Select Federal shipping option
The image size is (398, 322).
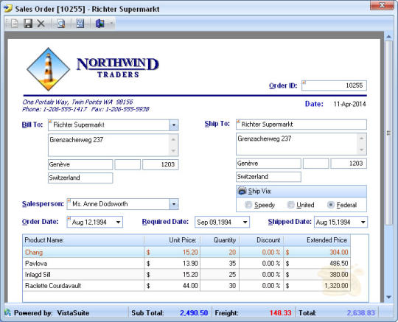331,205
